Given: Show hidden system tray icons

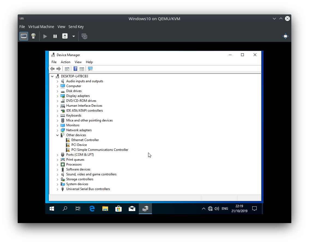Looking at the screenshot, I should point(203,209).
